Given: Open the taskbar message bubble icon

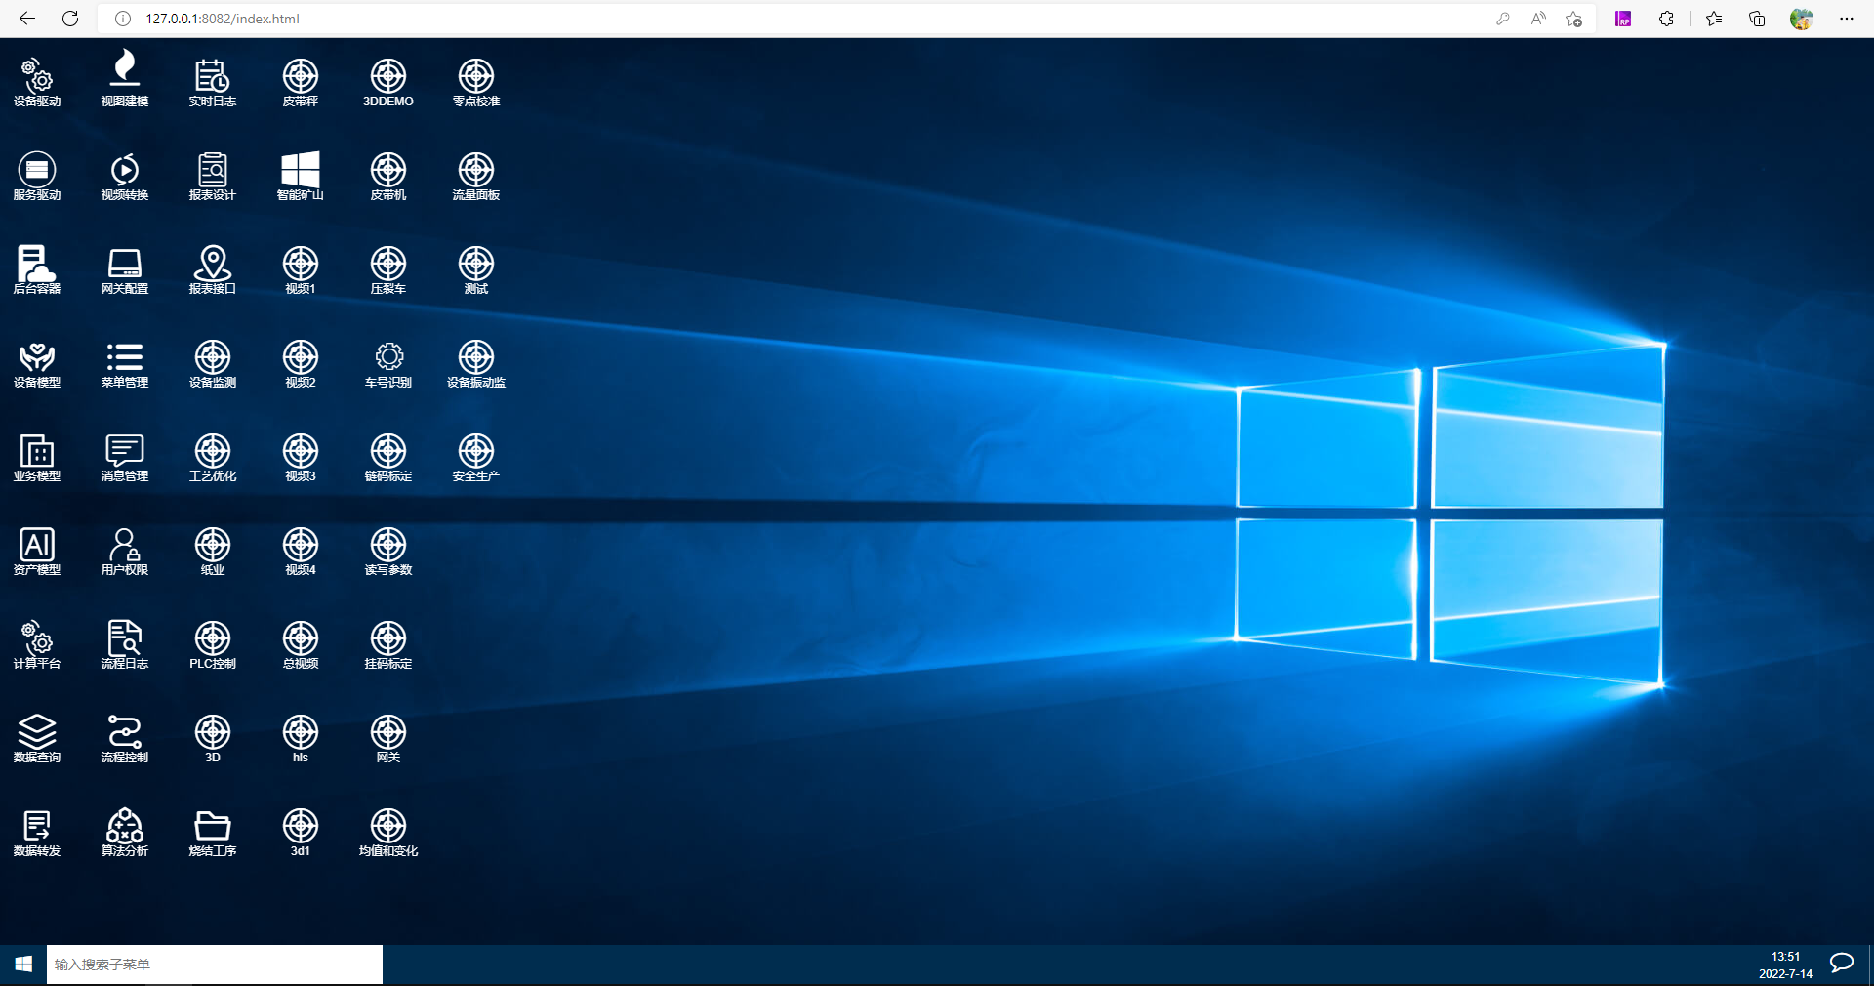Looking at the screenshot, I should pos(1841,964).
